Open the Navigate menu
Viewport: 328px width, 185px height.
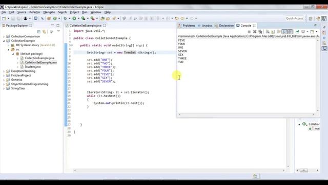coord(49,12)
